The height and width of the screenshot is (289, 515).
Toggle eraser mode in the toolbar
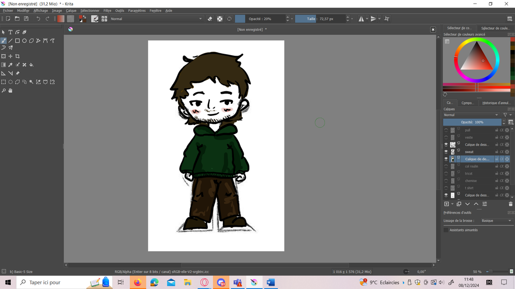[x=210, y=19]
